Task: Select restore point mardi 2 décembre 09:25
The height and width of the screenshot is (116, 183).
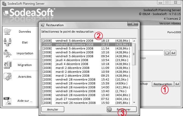Action: click(x=87, y=76)
